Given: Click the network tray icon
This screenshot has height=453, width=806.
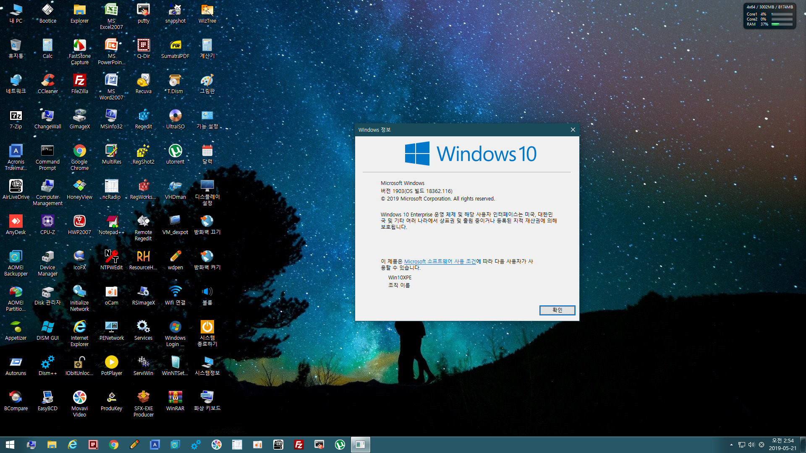Looking at the screenshot, I should 741,445.
